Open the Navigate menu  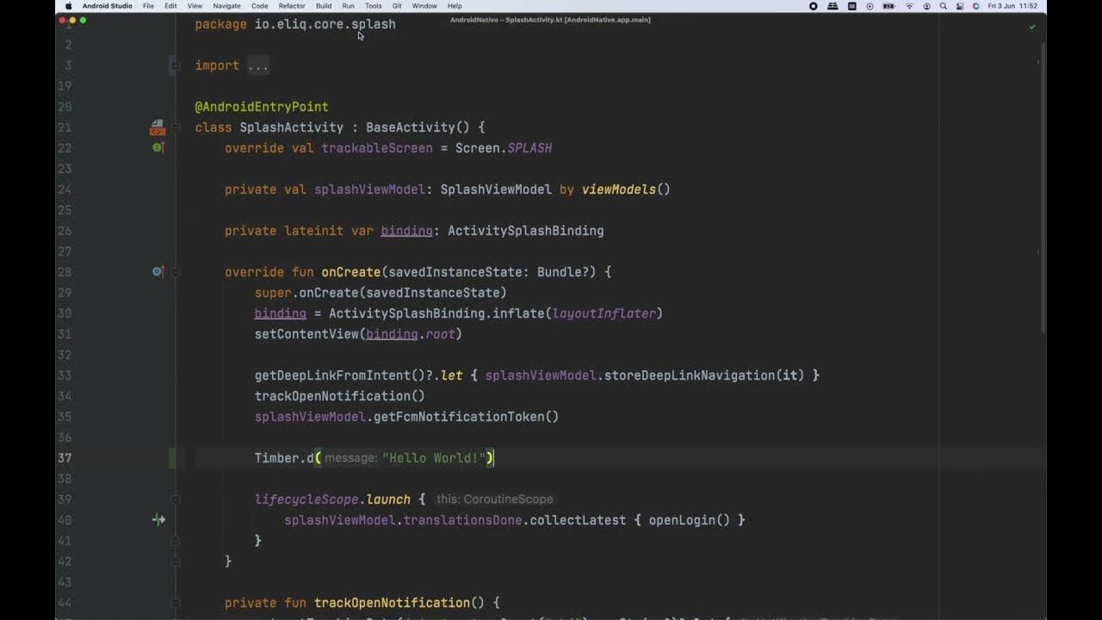pos(227,6)
